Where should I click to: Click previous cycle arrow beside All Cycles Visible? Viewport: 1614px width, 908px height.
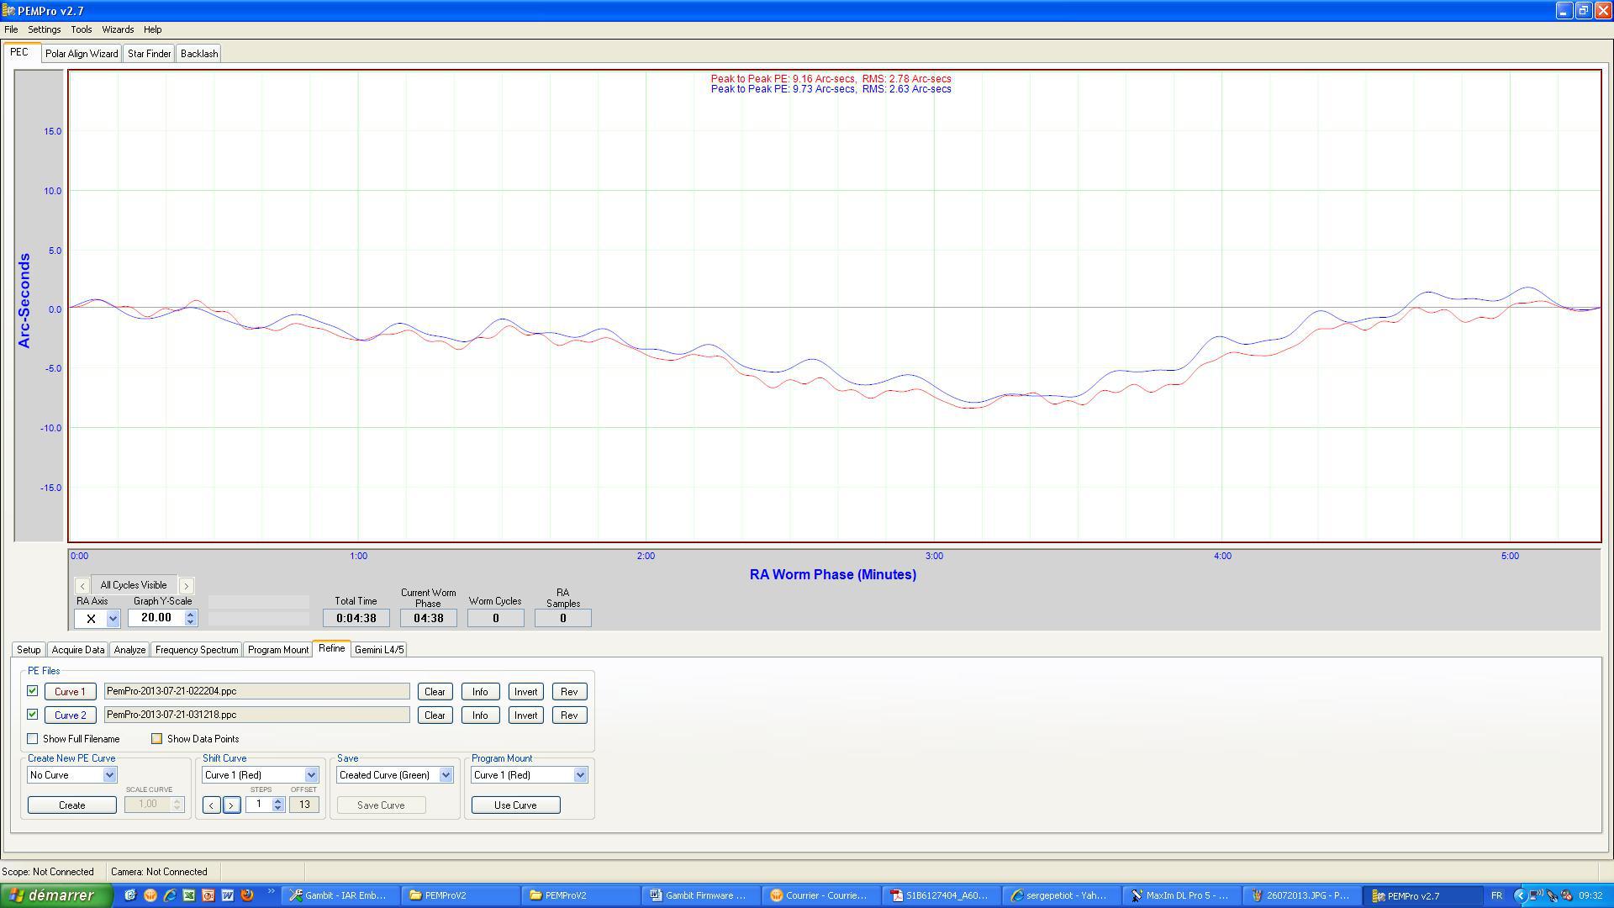pyautogui.click(x=82, y=586)
